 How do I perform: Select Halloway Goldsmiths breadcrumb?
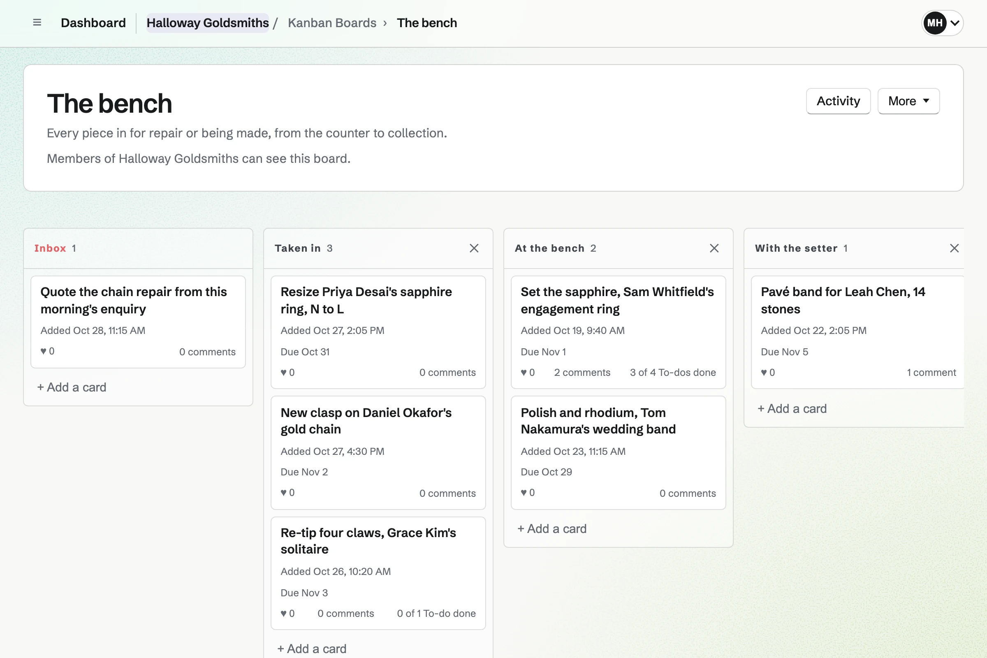208,23
